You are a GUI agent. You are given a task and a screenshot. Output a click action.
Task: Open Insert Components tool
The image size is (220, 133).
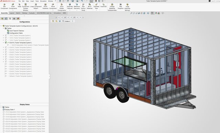click(x=13, y=7)
